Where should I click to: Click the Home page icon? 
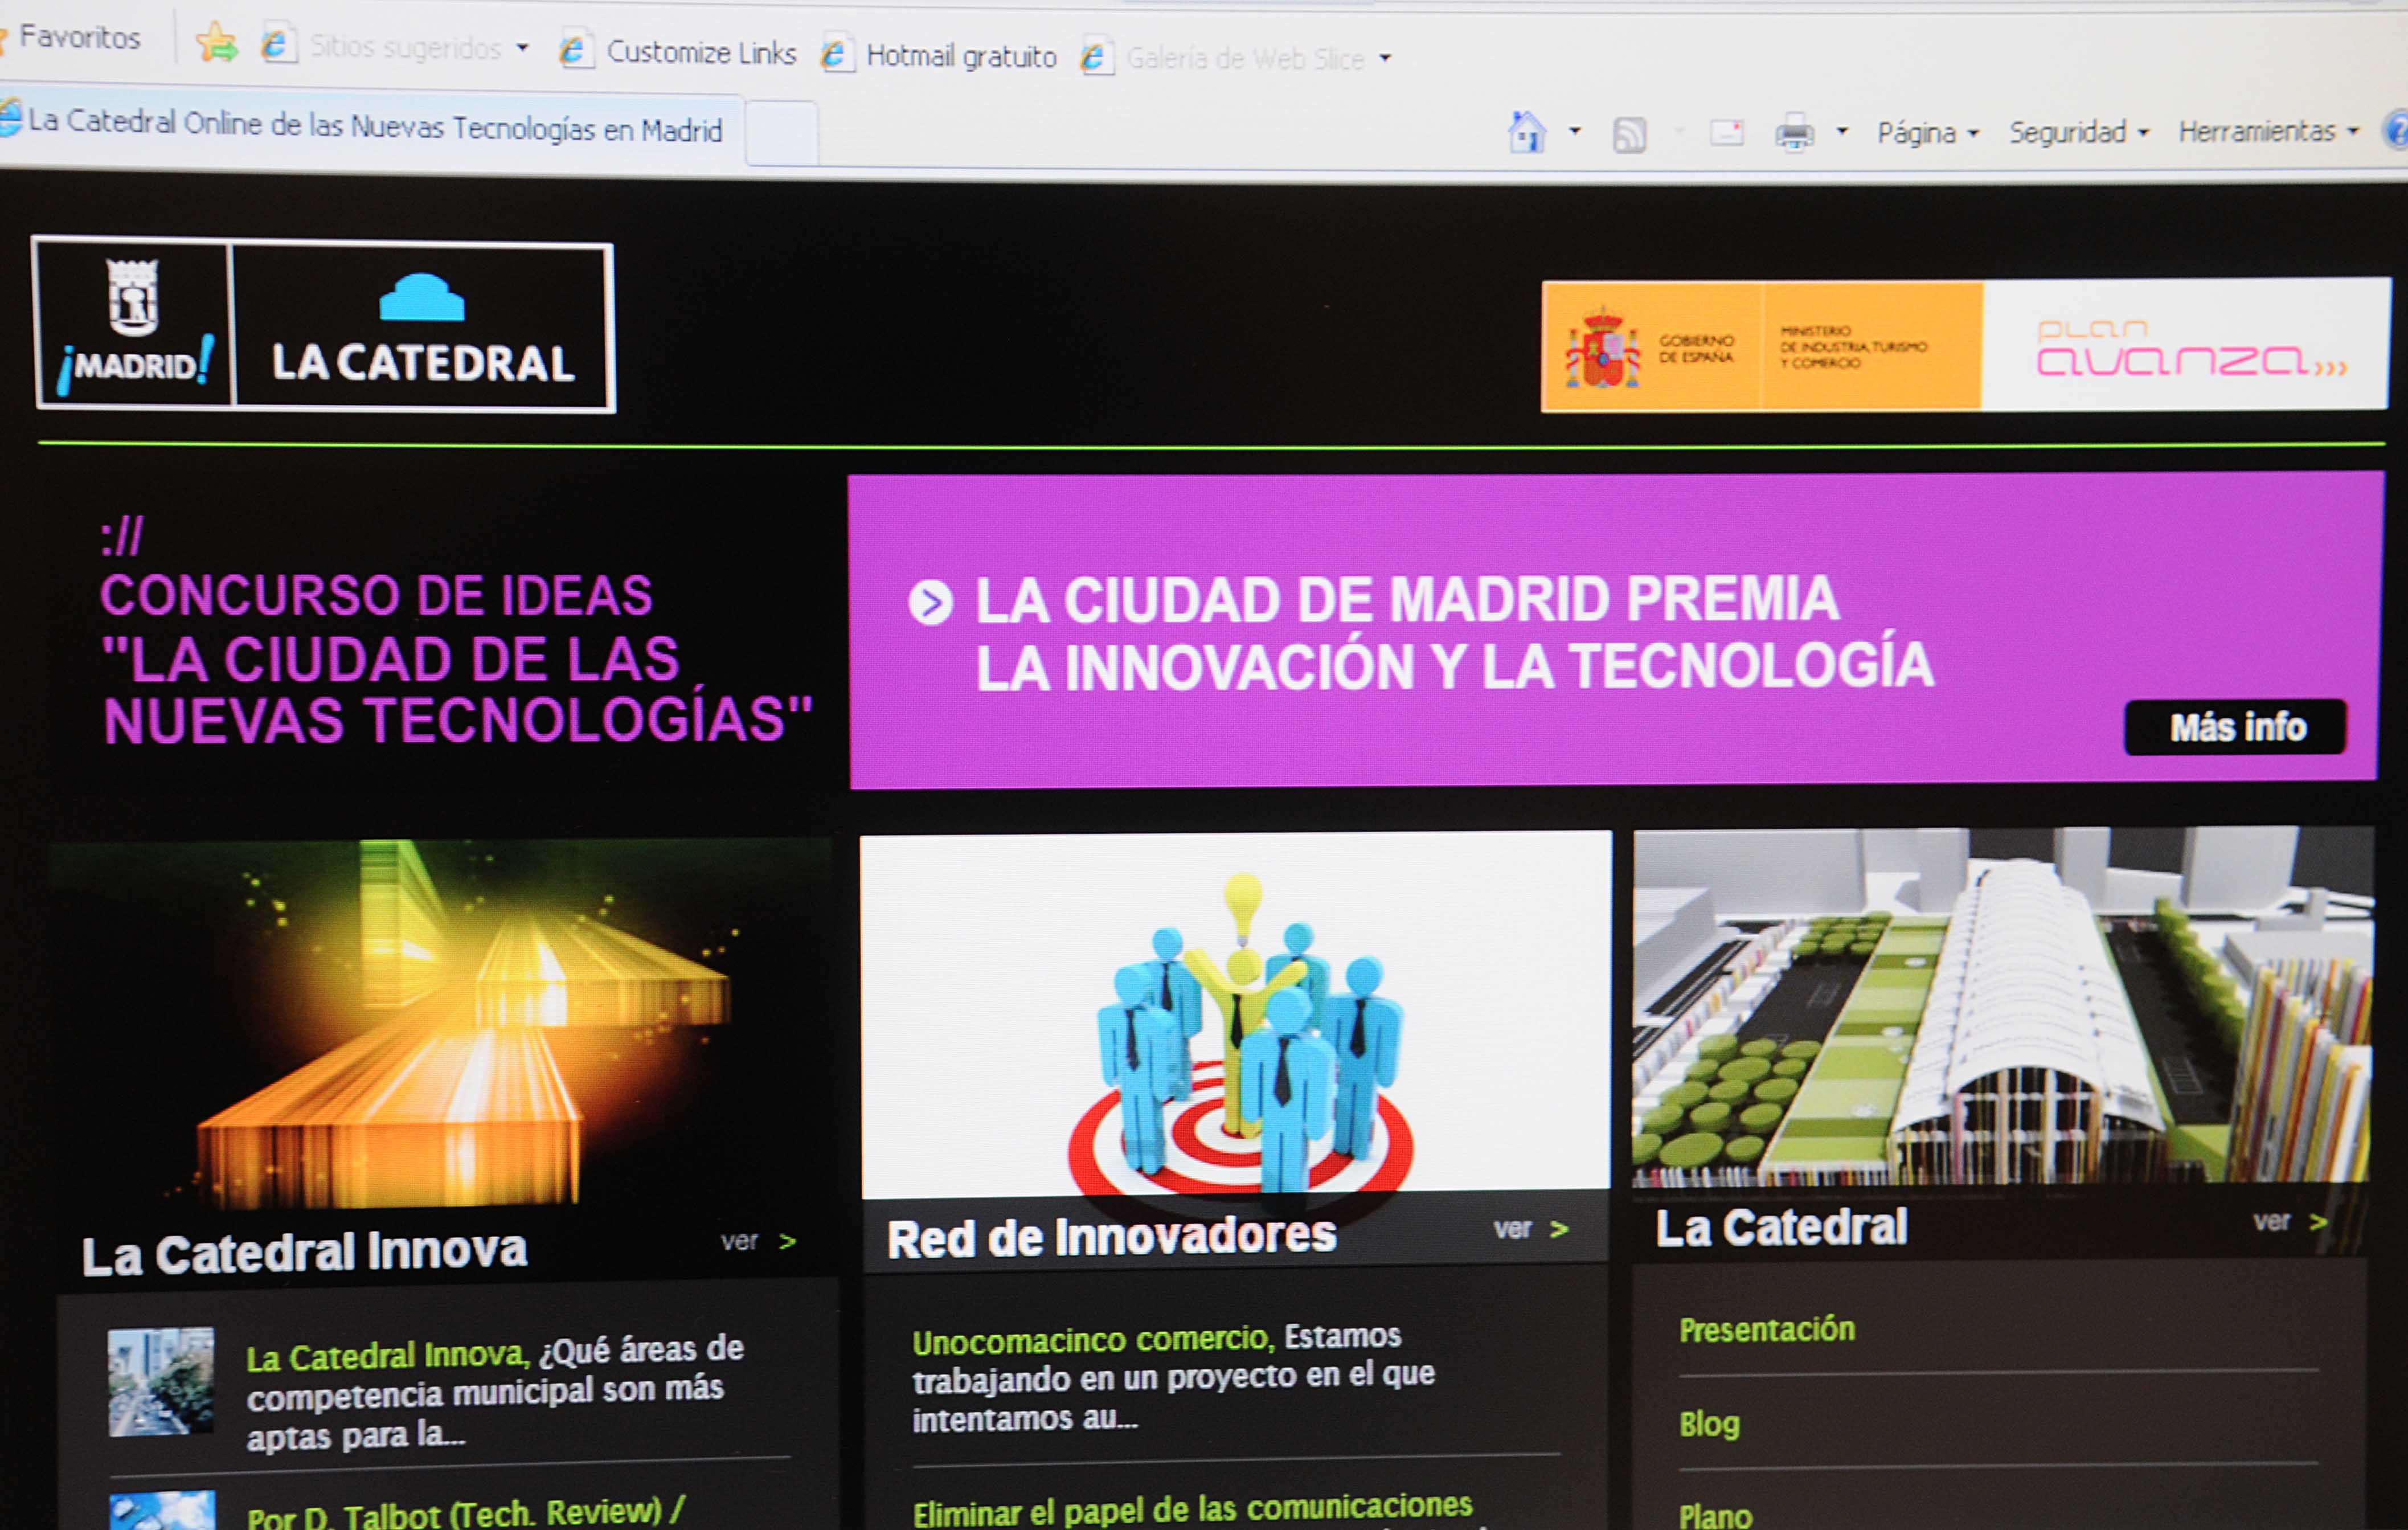point(1527,132)
